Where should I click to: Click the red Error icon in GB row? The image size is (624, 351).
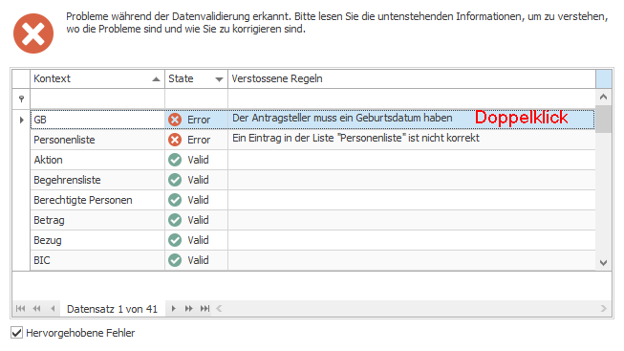pos(175,120)
